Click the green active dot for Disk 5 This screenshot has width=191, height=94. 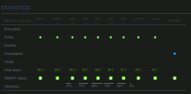pos(124,37)
